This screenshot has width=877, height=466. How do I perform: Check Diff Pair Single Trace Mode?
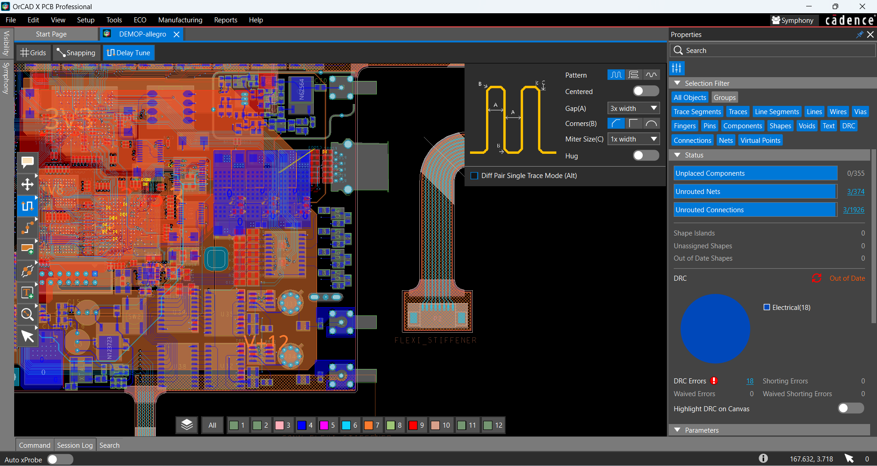pos(475,176)
